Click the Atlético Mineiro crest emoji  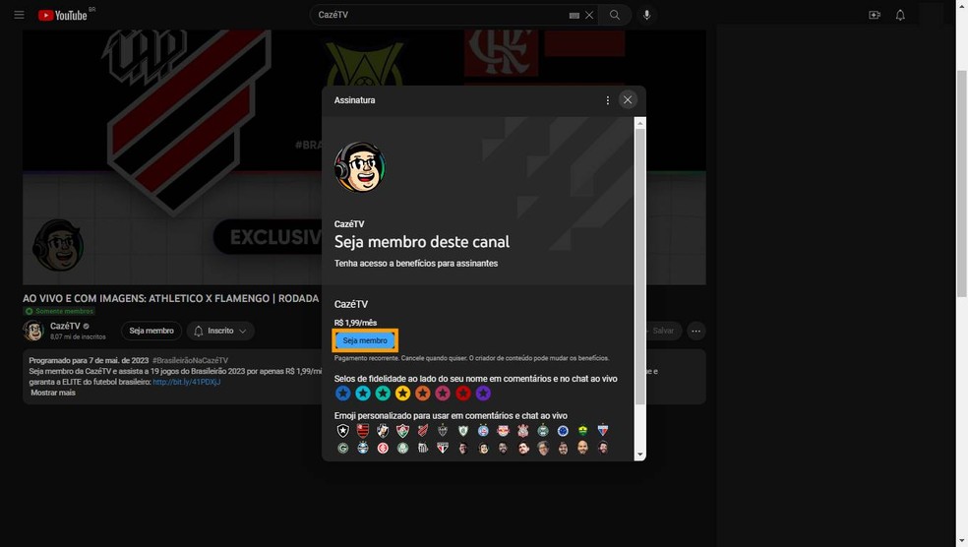[443, 430]
